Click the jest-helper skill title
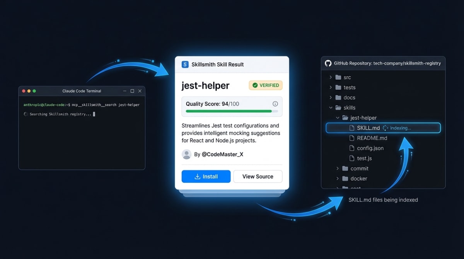This screenshot has width=464, height=259. [206, 85]
